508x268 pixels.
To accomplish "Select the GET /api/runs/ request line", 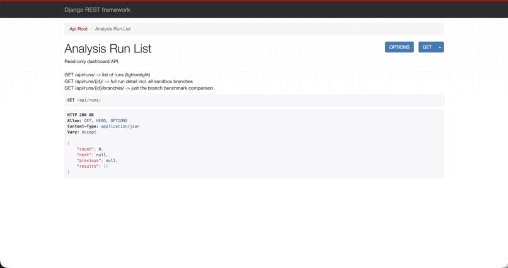I will 84,100.
